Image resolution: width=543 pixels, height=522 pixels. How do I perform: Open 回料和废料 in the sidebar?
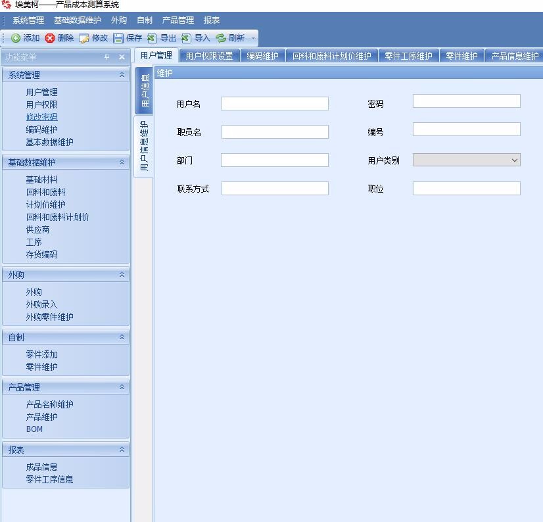[46, 192]
